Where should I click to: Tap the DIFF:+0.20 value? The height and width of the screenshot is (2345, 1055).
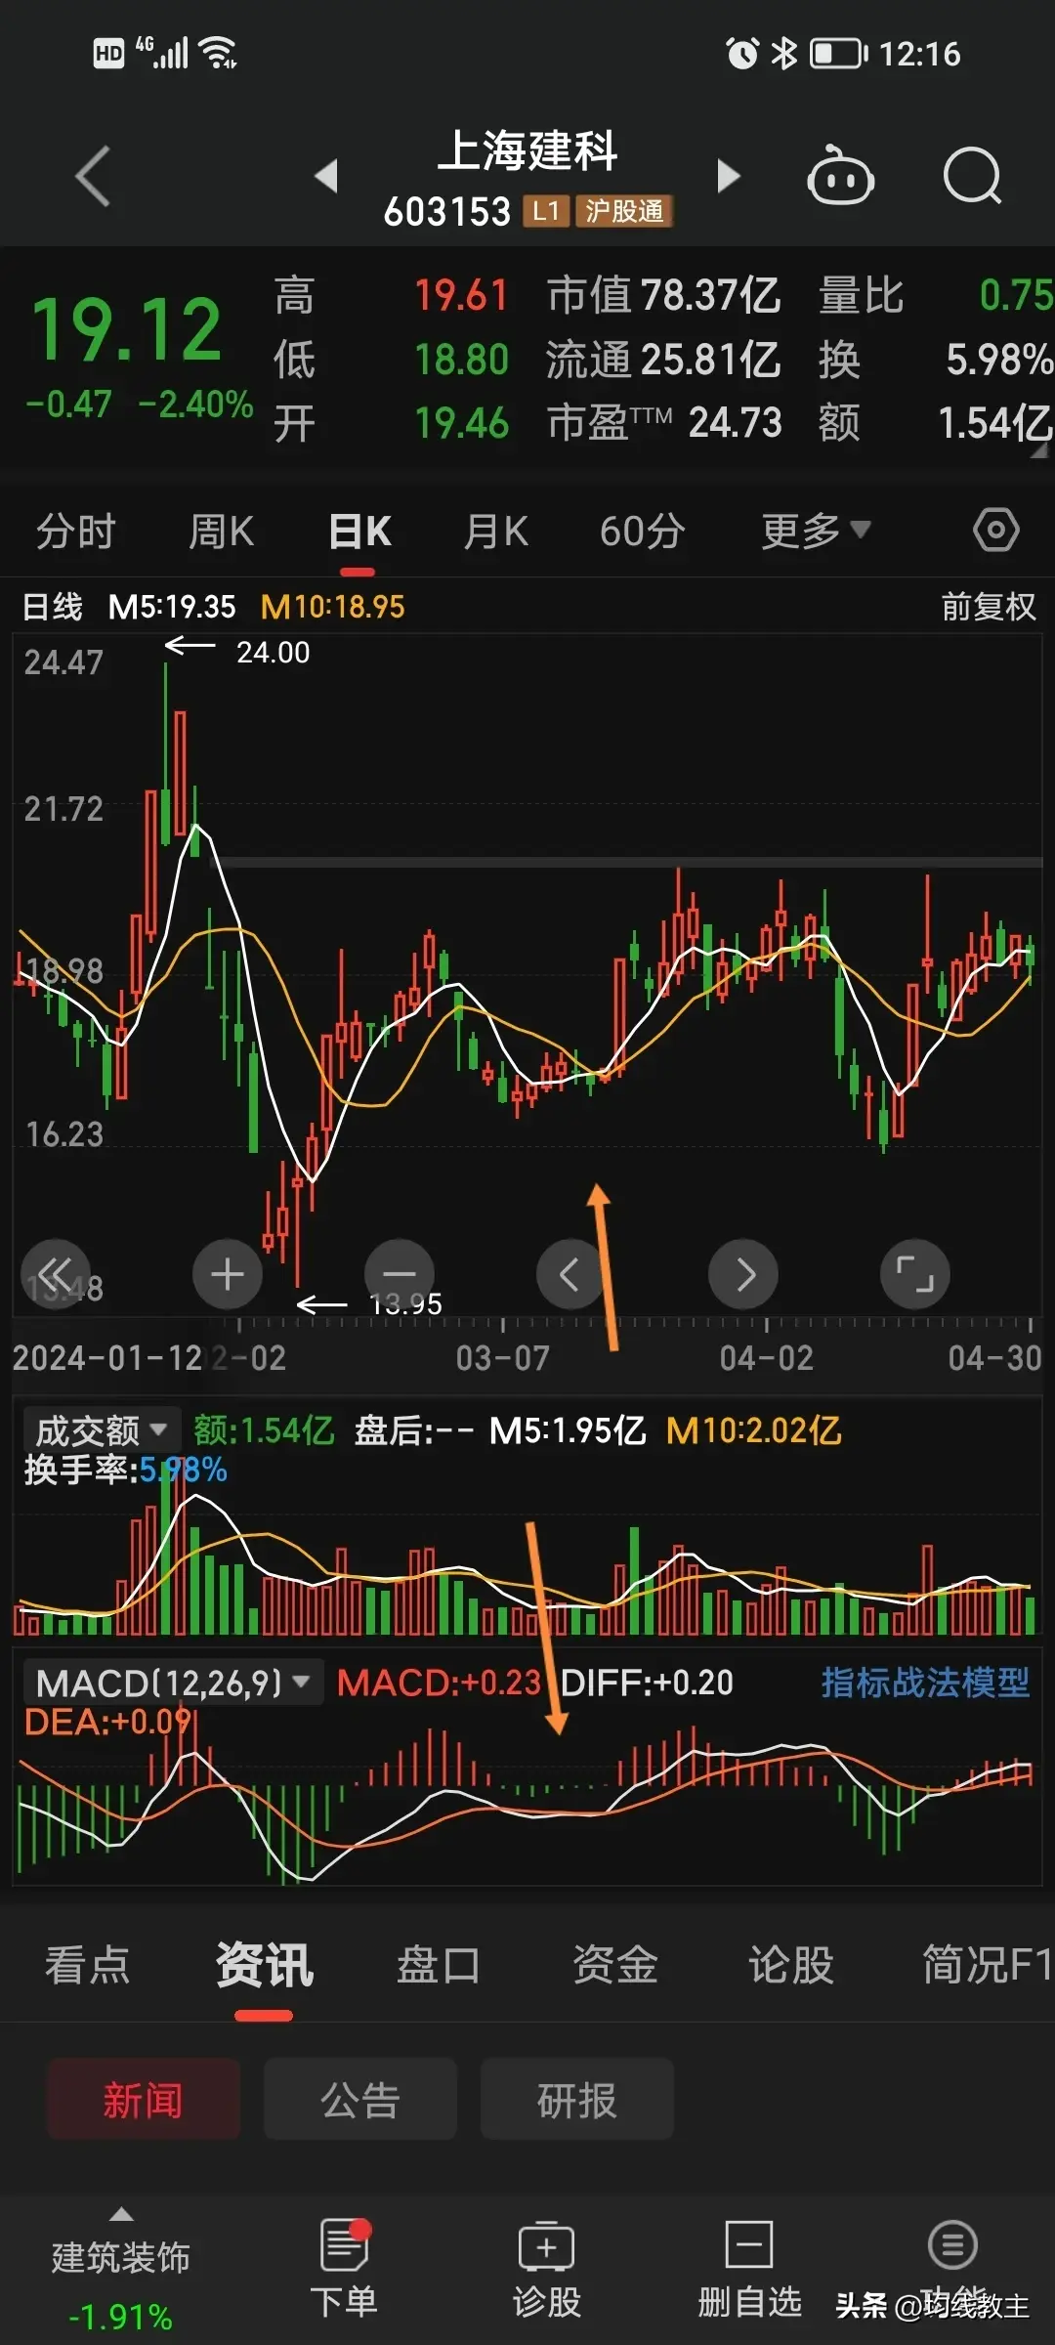[647, 1683]
